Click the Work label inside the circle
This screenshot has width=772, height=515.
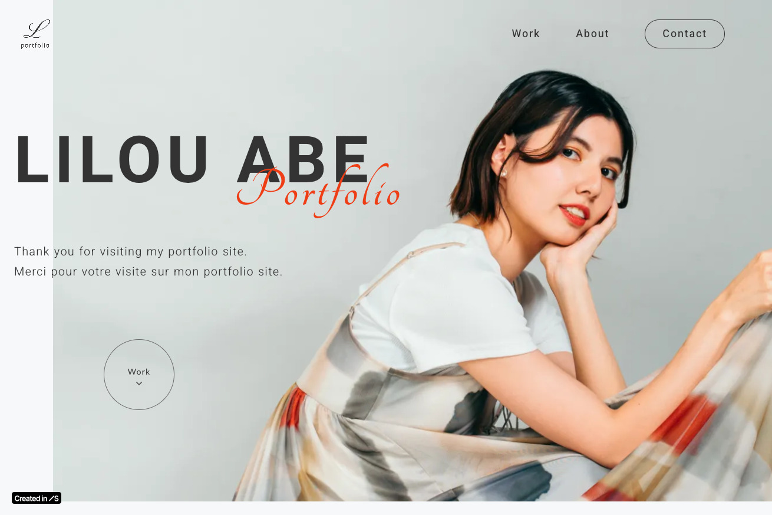139,372
